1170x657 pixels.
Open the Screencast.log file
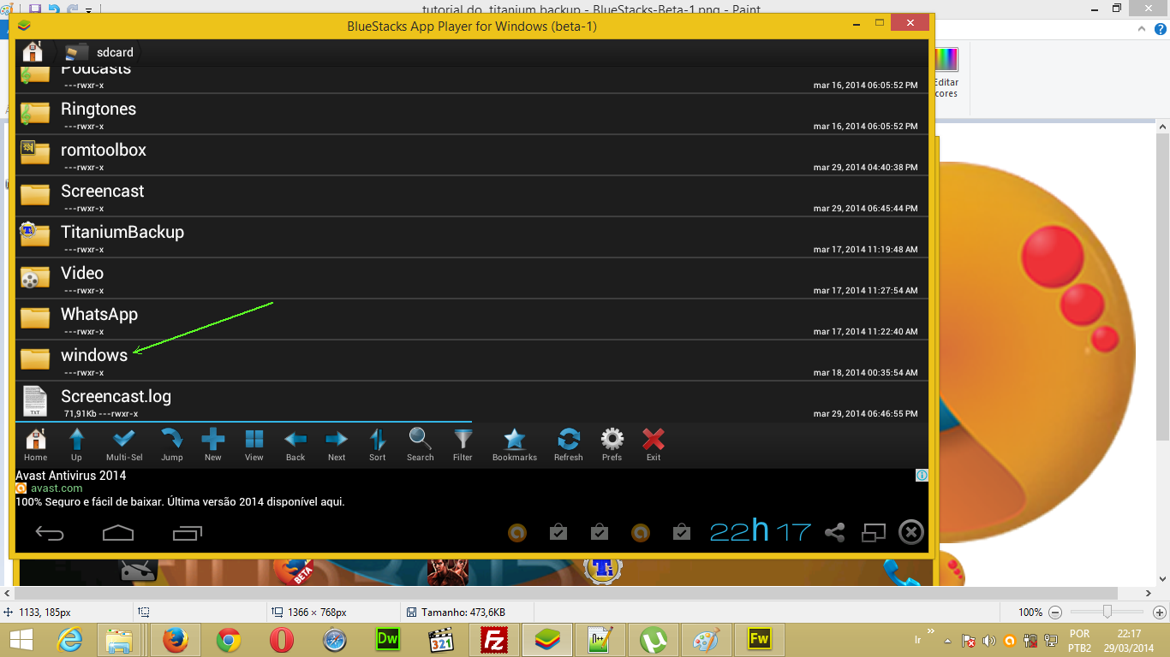472,401
